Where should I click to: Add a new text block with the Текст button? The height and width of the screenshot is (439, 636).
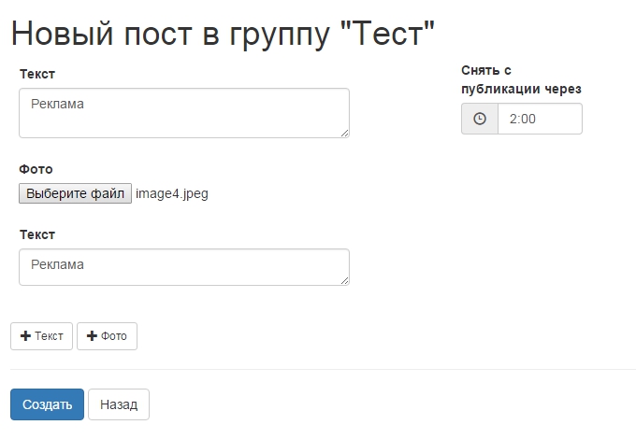[x=41, y=336]
